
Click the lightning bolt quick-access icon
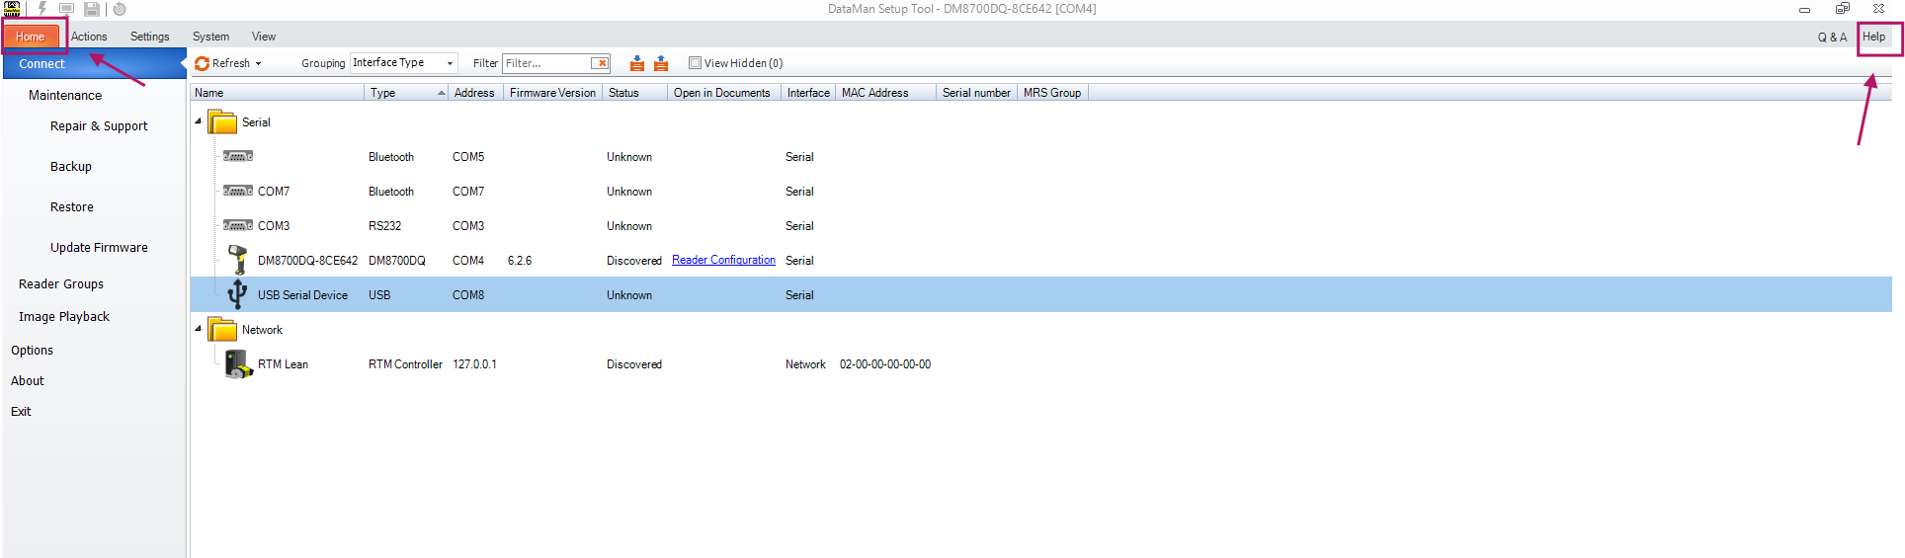point(42,9)
